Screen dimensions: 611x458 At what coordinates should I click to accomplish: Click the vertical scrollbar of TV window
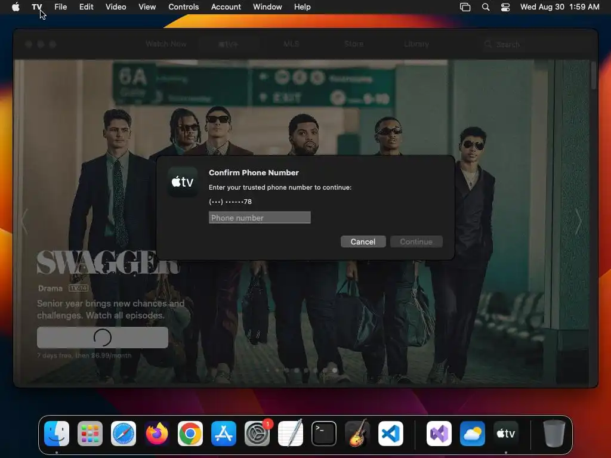[593, 76]
